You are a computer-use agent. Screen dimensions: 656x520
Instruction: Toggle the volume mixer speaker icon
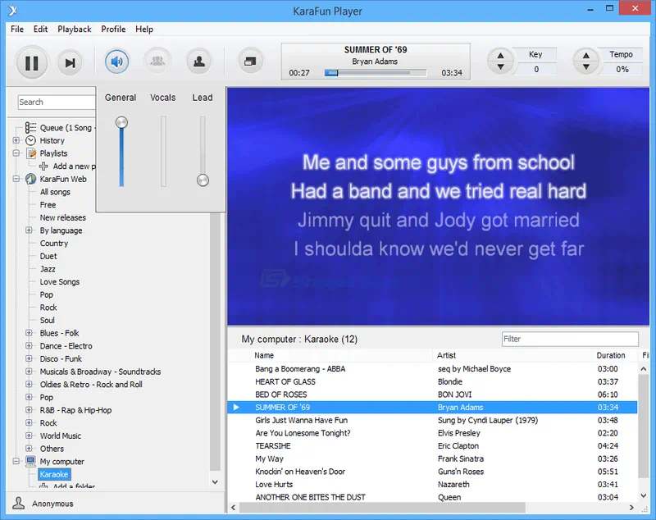click(x=116, y=62)
